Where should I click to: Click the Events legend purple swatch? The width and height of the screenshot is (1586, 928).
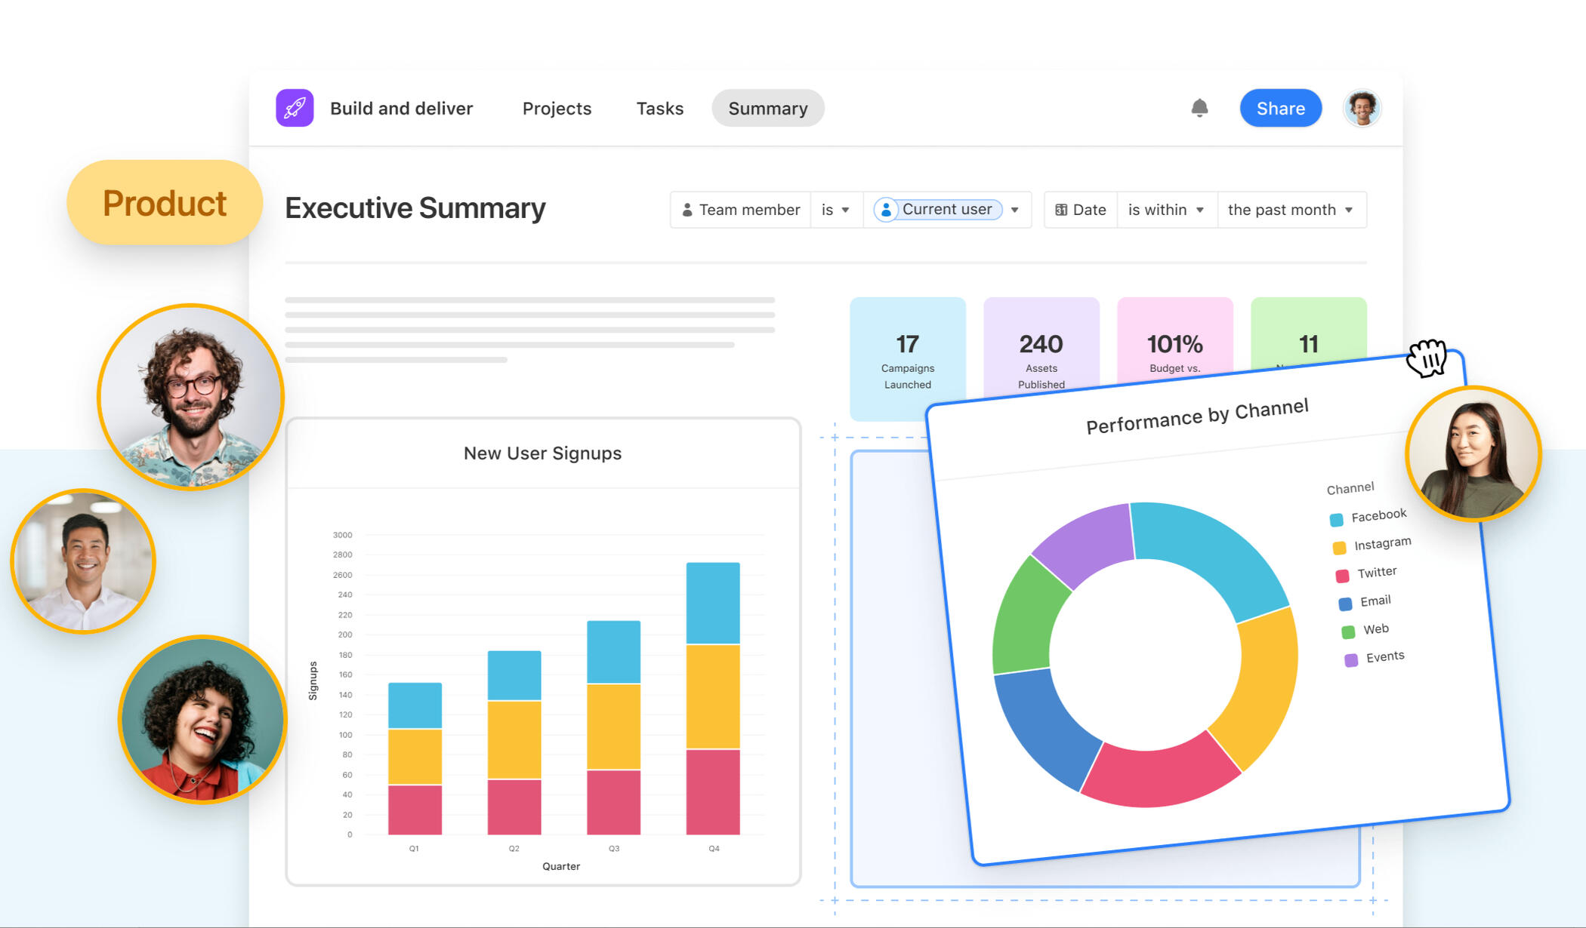pyautogui.click(x=1351, y=660)
